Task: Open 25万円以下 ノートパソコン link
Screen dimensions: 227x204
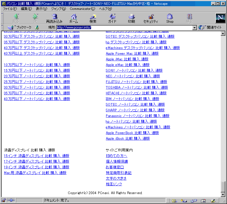Action: pos(37,82)
